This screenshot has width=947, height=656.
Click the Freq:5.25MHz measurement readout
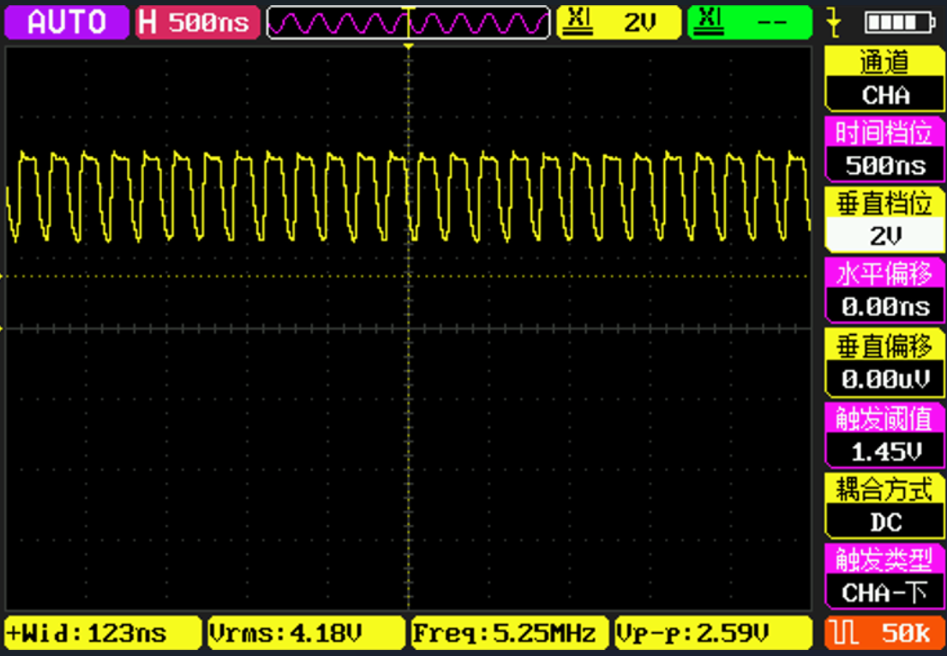pyautogui.click(x=510, y=633)
